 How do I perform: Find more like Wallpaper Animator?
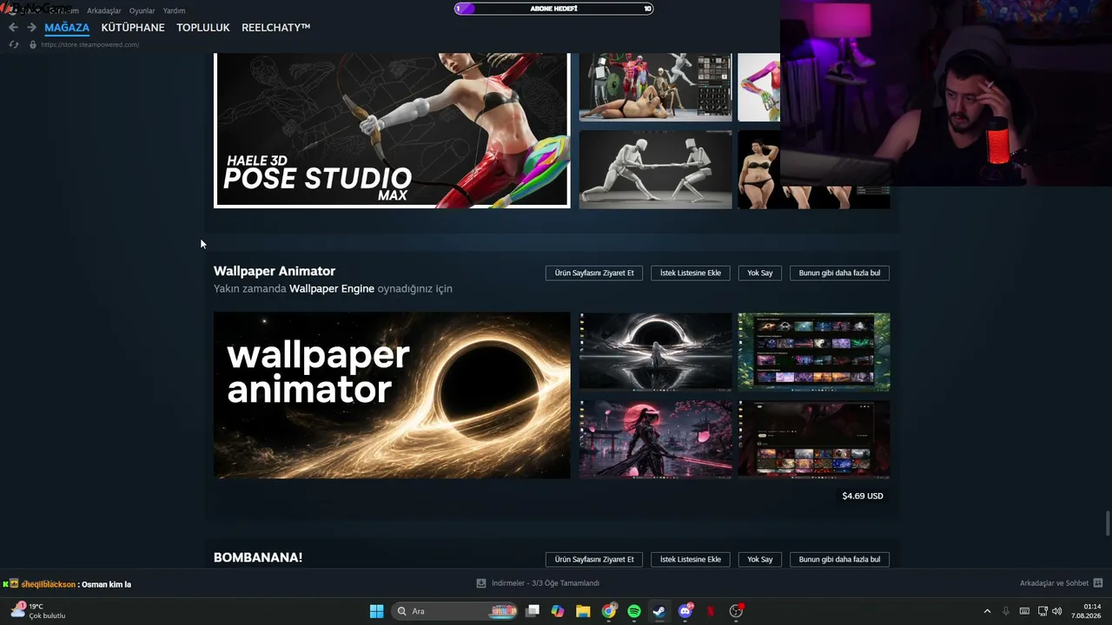(839, 273)
